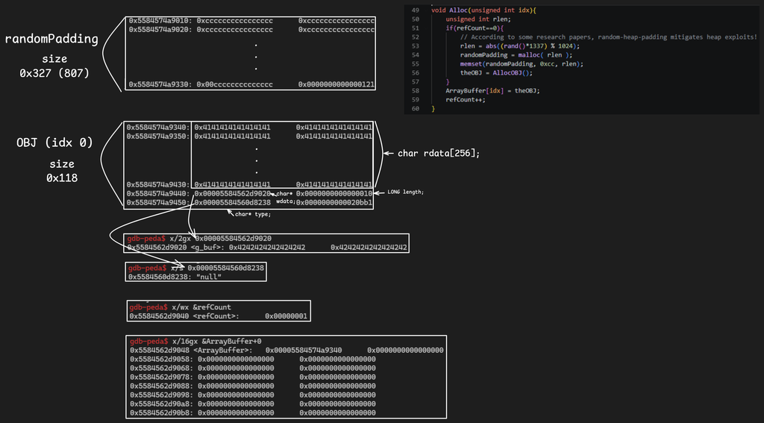
Task: Click the chunk size value 0x0000000000000121
Action: [x=336, y=85]
